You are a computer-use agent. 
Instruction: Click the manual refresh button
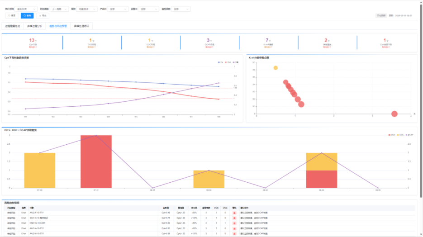click(381, 16)
